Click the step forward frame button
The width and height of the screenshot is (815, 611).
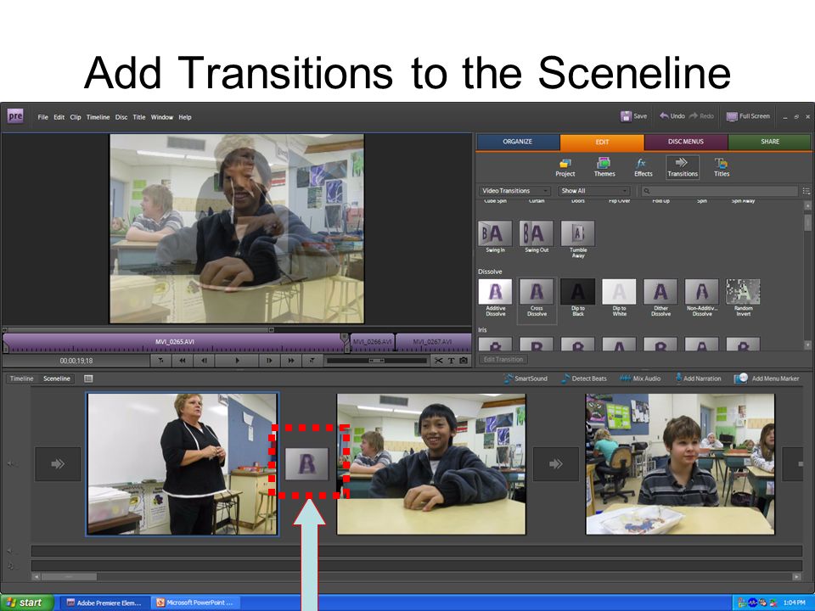tap(269, 360)
